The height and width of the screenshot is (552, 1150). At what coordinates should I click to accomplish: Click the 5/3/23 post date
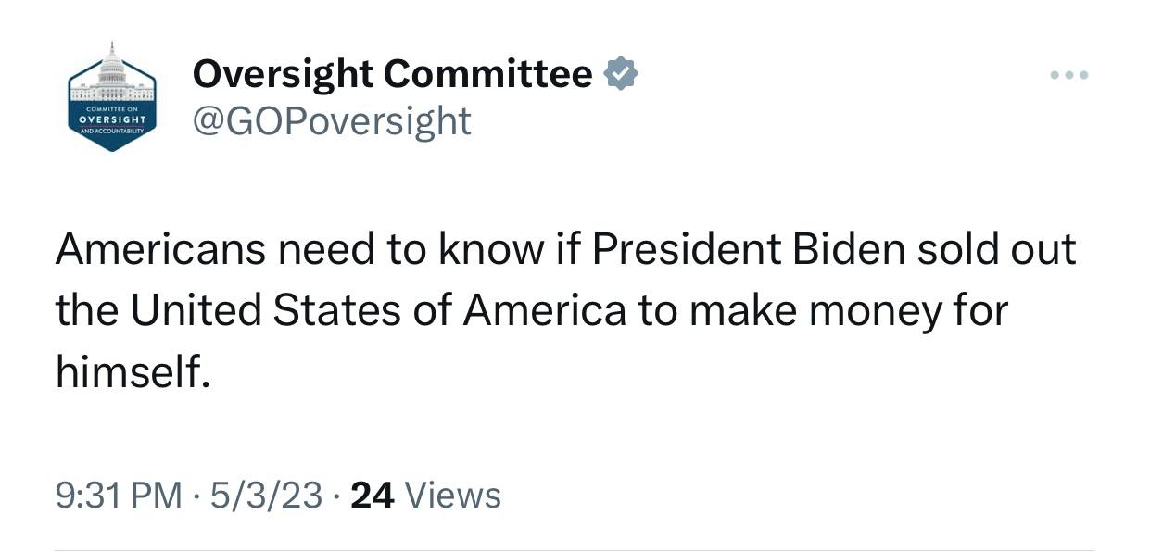coord(266,496)
